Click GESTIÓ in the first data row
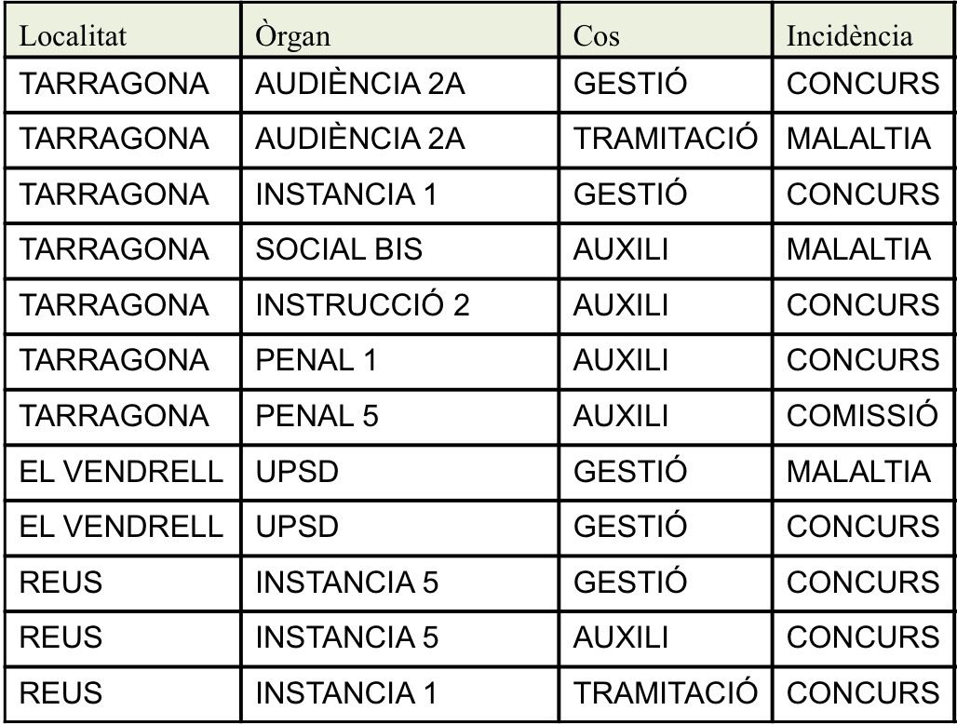The image size is (957, 724). [666, 84]
